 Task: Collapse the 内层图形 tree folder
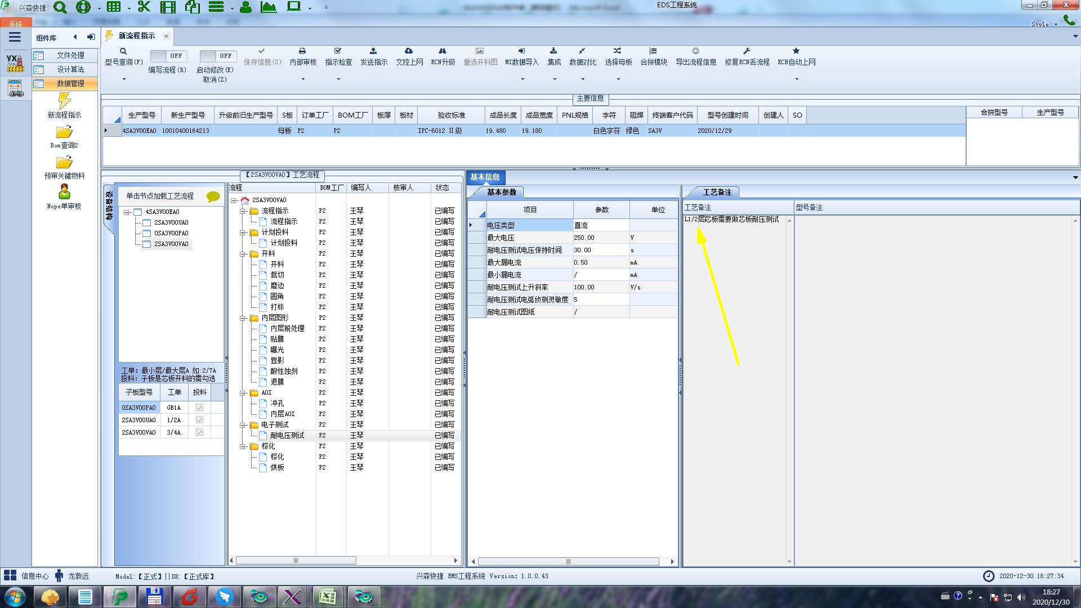(243, 318)
